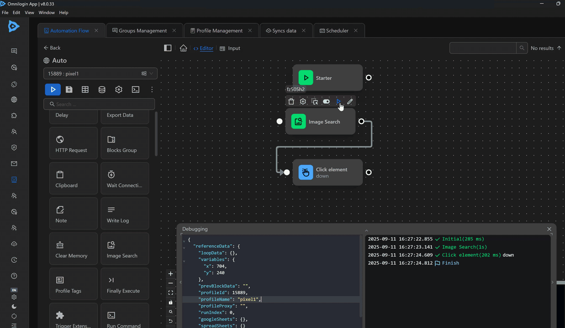This screenshot has width=565, height=328.
Task: Open the database storage icon
Action: pos(102,90)
